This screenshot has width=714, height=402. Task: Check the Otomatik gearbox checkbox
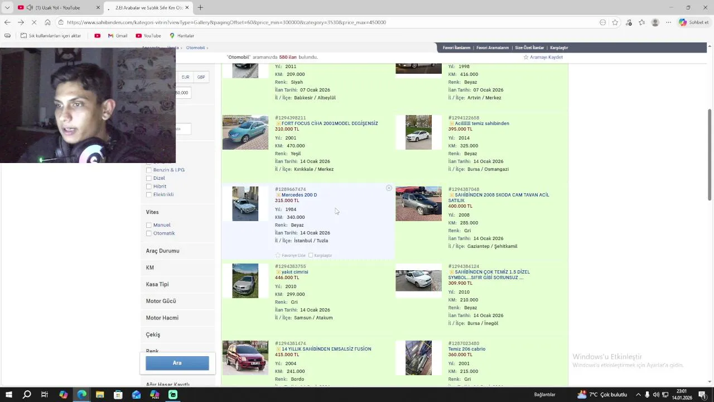click(x=149, y=233)
